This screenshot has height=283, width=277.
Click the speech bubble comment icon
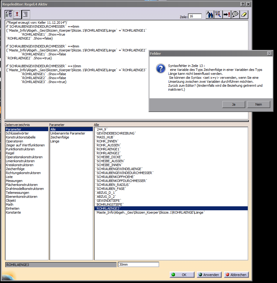pos(235,14)
